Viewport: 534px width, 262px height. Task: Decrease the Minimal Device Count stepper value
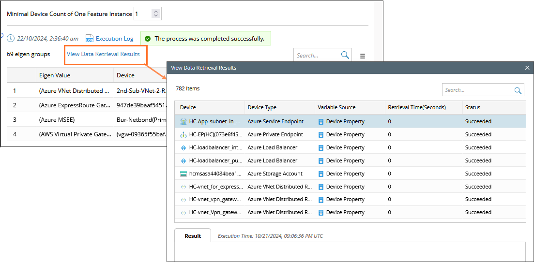155,16
